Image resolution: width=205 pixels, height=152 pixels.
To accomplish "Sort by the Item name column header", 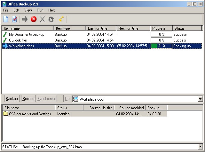I will [28, 28].
